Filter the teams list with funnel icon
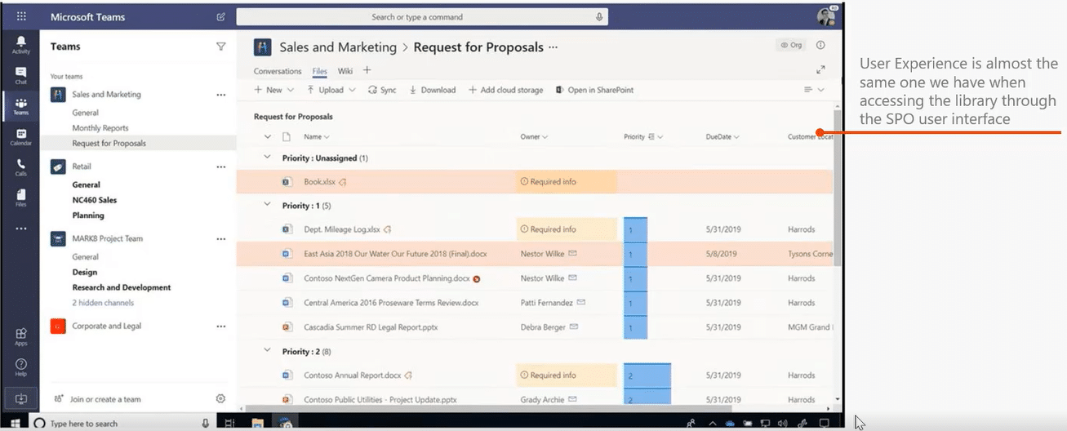This screenshot has height=431, width=1067. tap(220, 47)
